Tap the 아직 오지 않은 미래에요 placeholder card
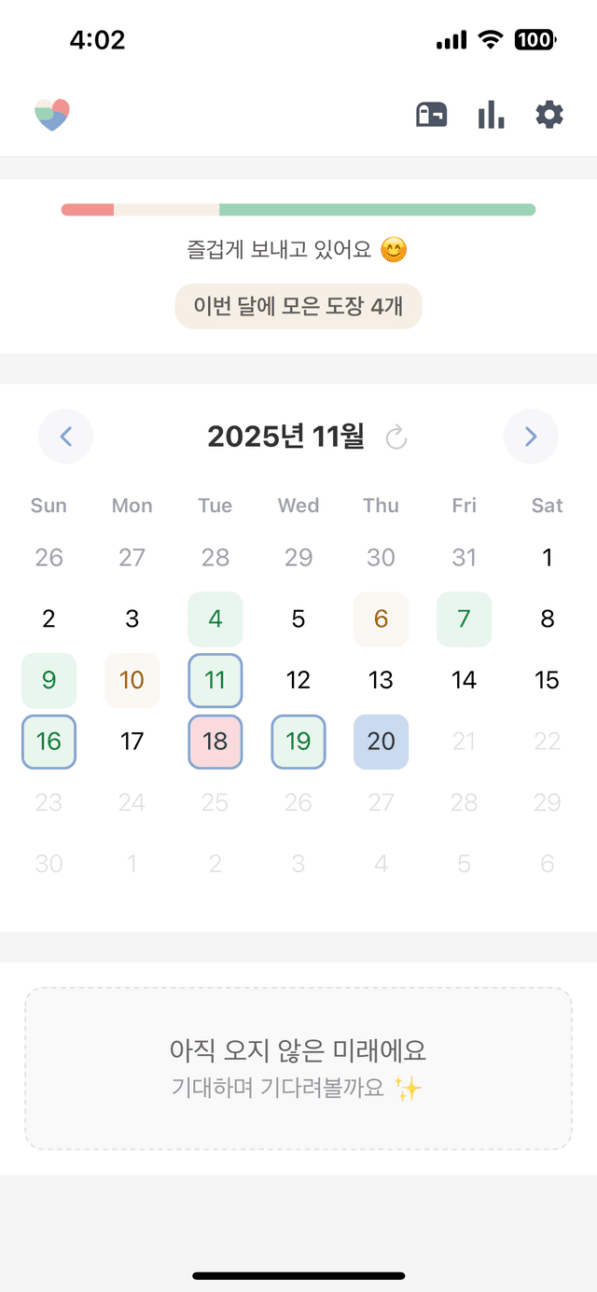 [x=298, y=1068]
